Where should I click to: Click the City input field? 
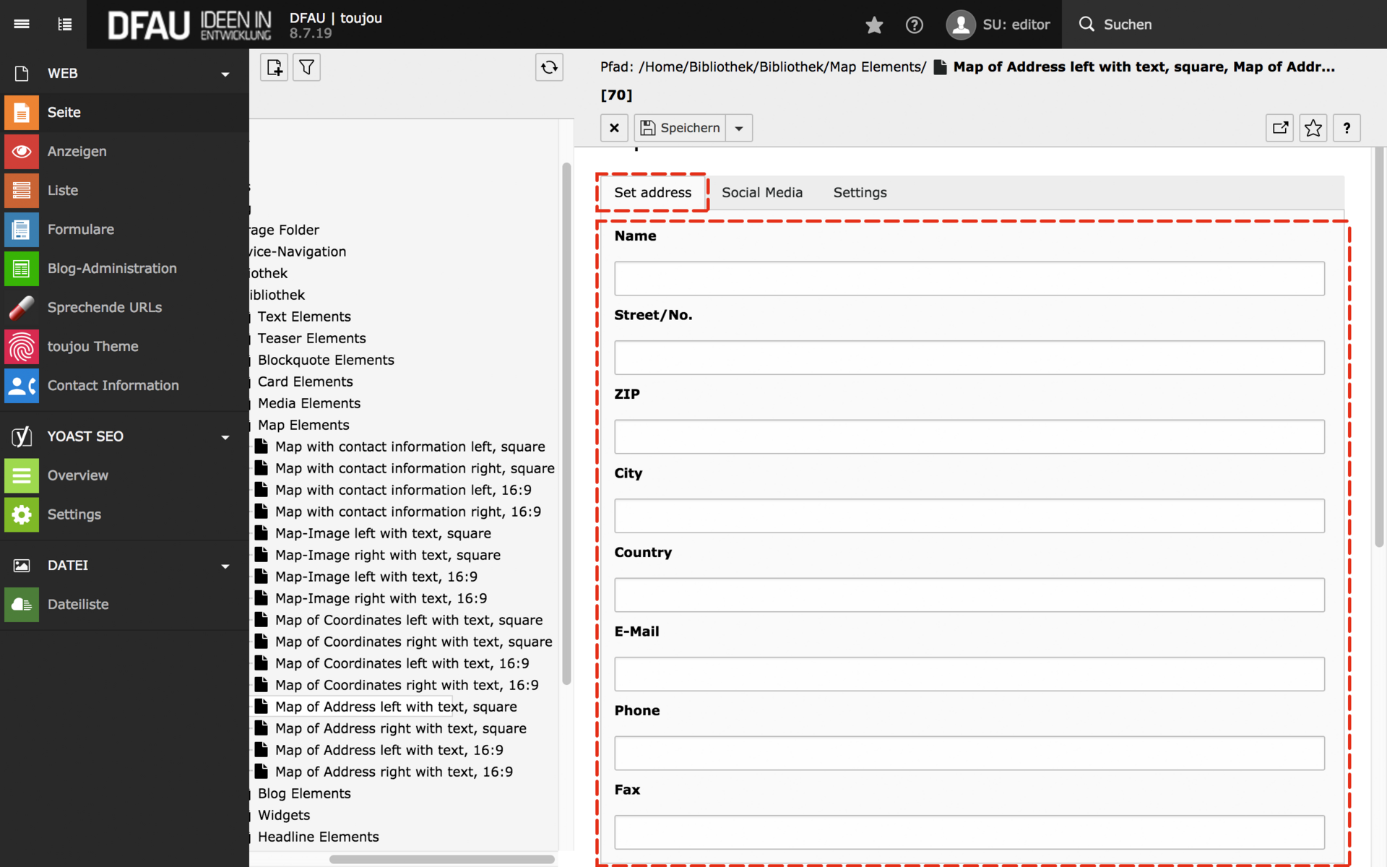click(969, 516)
